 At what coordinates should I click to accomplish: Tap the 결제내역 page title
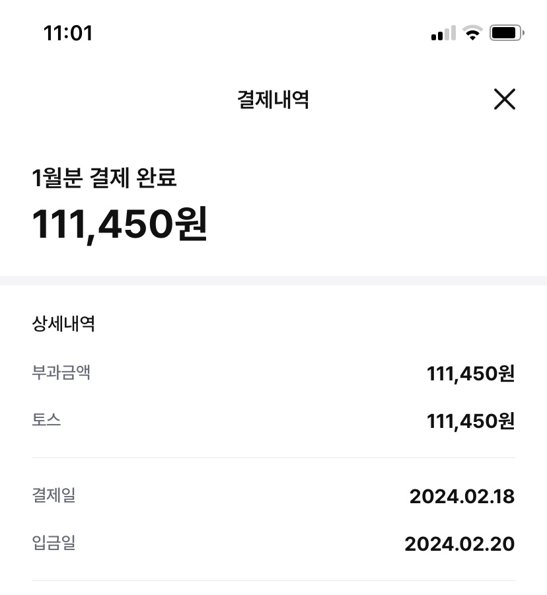coord(273,100)
